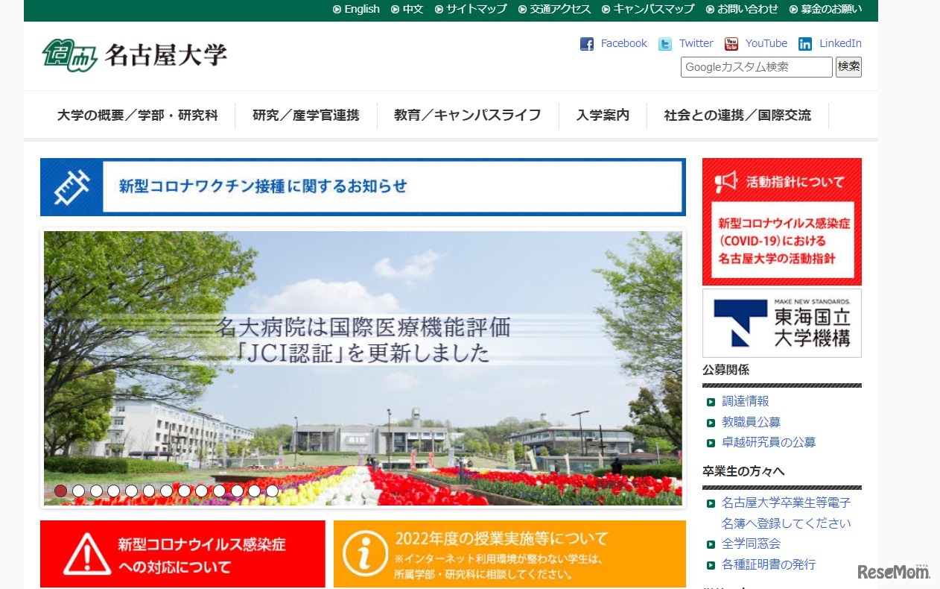Click the 調達情報 link under 公募関係
The height and width of the screenshot is (589, 940).
(x=744, y=400)
